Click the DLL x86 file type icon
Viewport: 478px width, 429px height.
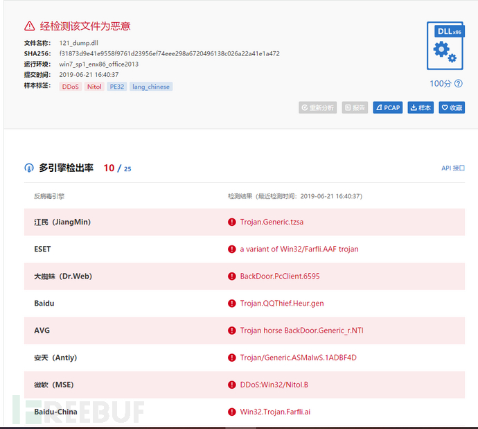coord(445,46)
